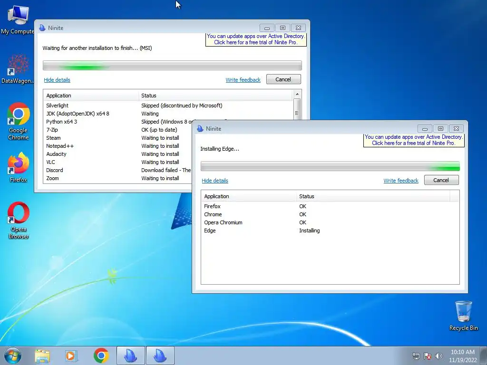487x365 pixels.
Task: Click Hide details in front Ninite window
Action: 215,181
